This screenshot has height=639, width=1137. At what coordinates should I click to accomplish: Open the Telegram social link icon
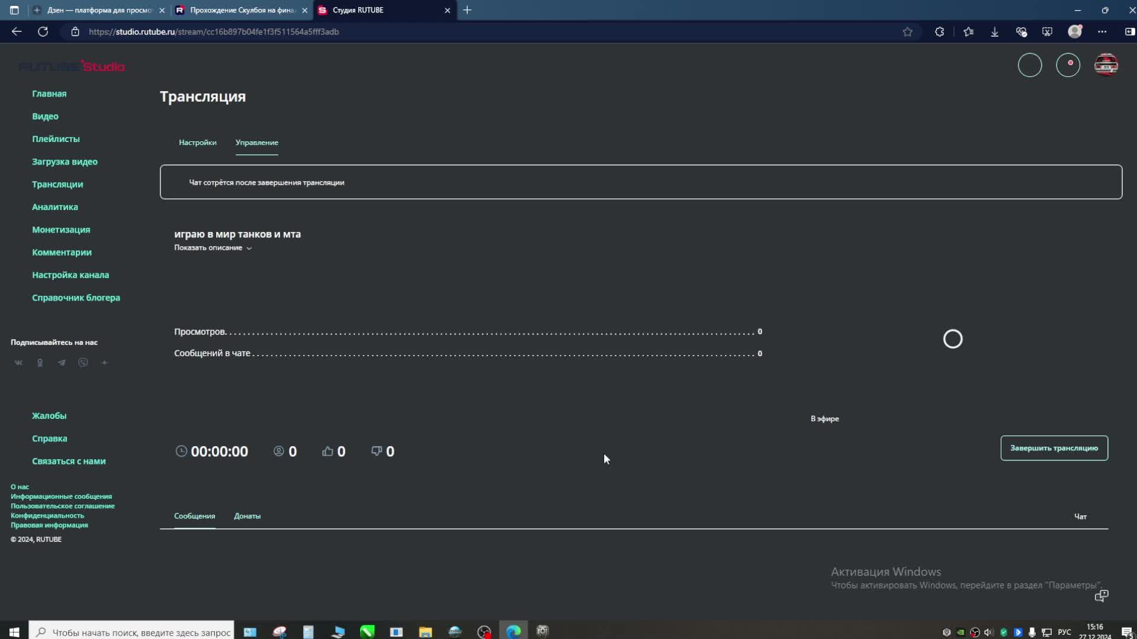62,363
